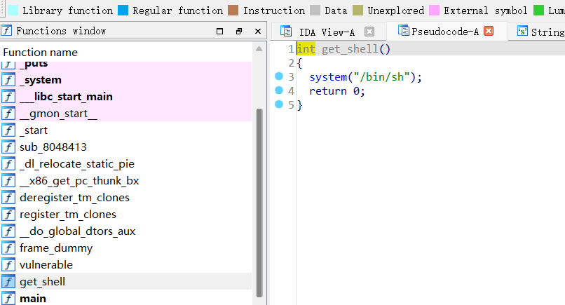Select the _dl_relocate_static_pie function row
The height and width of the screenshot is (305, 565).
tap(126, 163)
